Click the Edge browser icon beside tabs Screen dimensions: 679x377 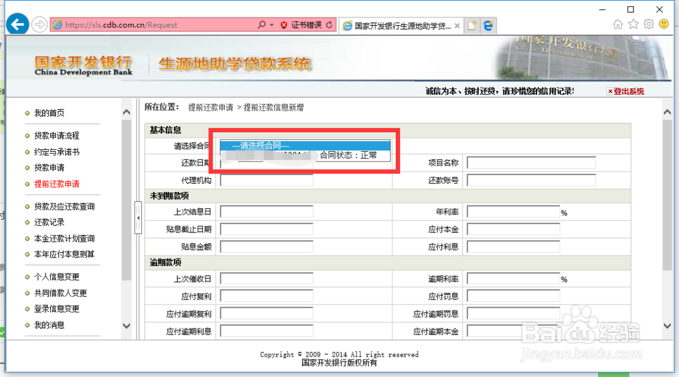tap(488, 26)
